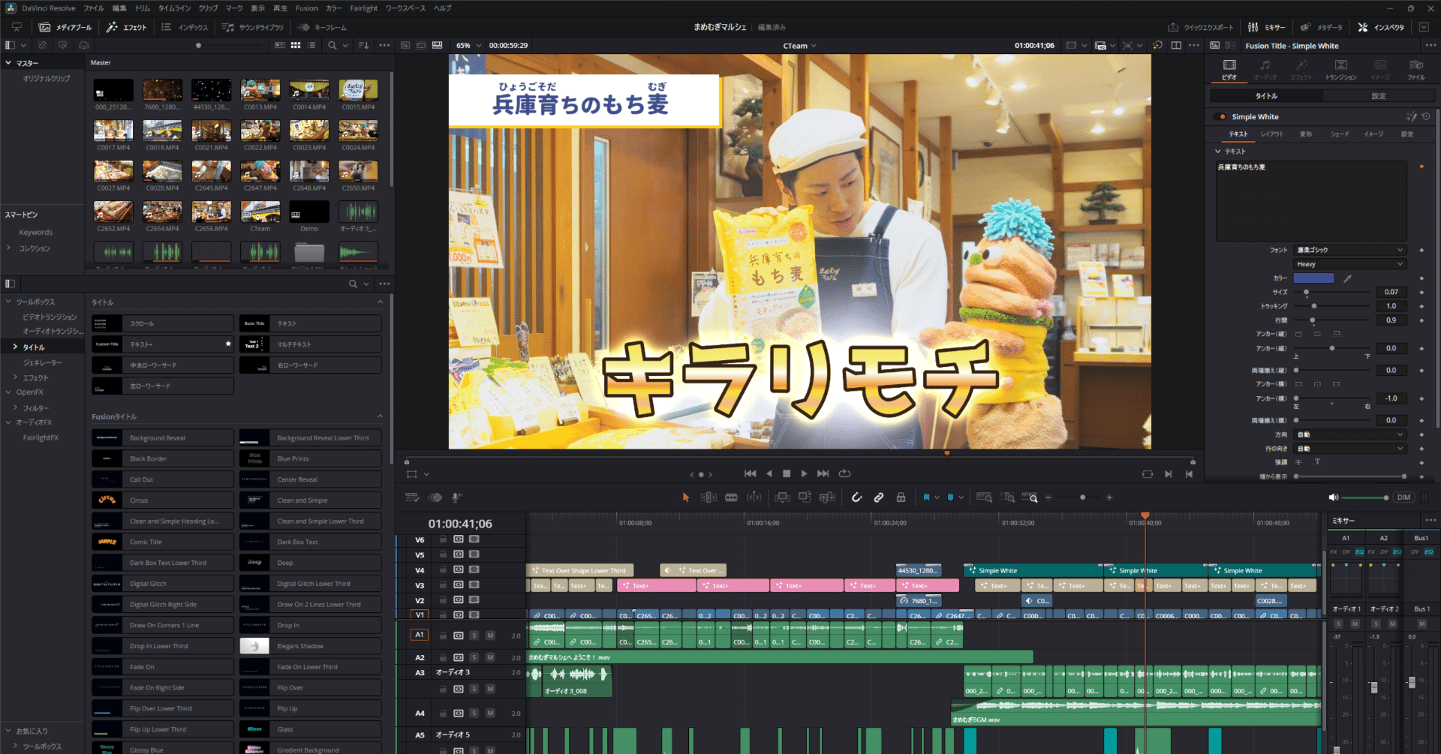The image size is (1441, 754).
Task: Mute audio track A2
Action: coord(491,656)
